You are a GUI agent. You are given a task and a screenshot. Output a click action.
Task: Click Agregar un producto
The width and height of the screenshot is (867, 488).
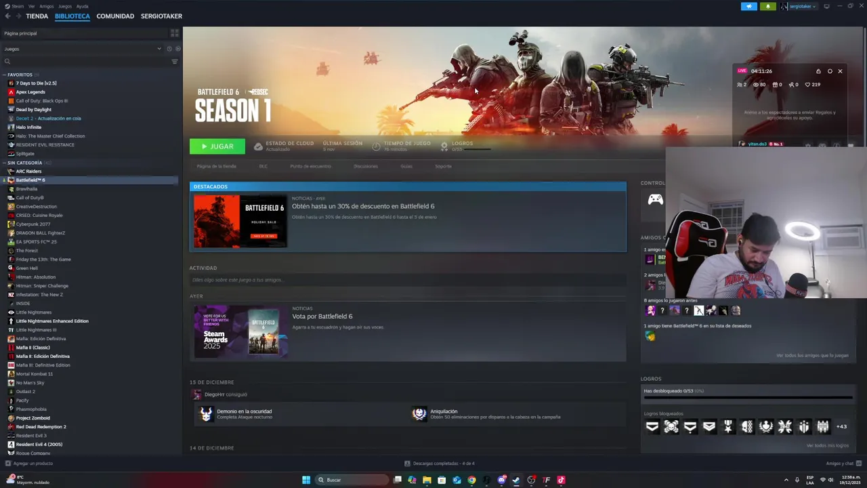[x=28, y=464]
